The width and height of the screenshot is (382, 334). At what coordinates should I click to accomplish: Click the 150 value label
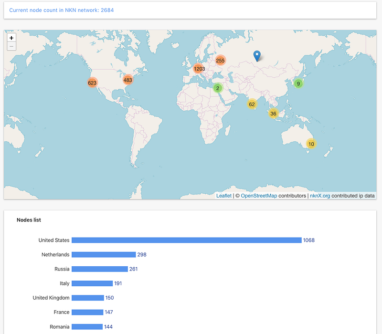pyautogui.click(x=110, y=298)
